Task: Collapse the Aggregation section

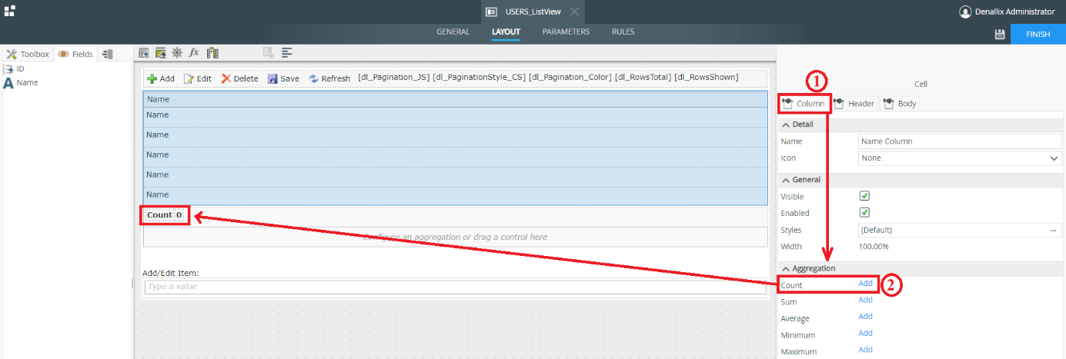Action: click(786, 268)
